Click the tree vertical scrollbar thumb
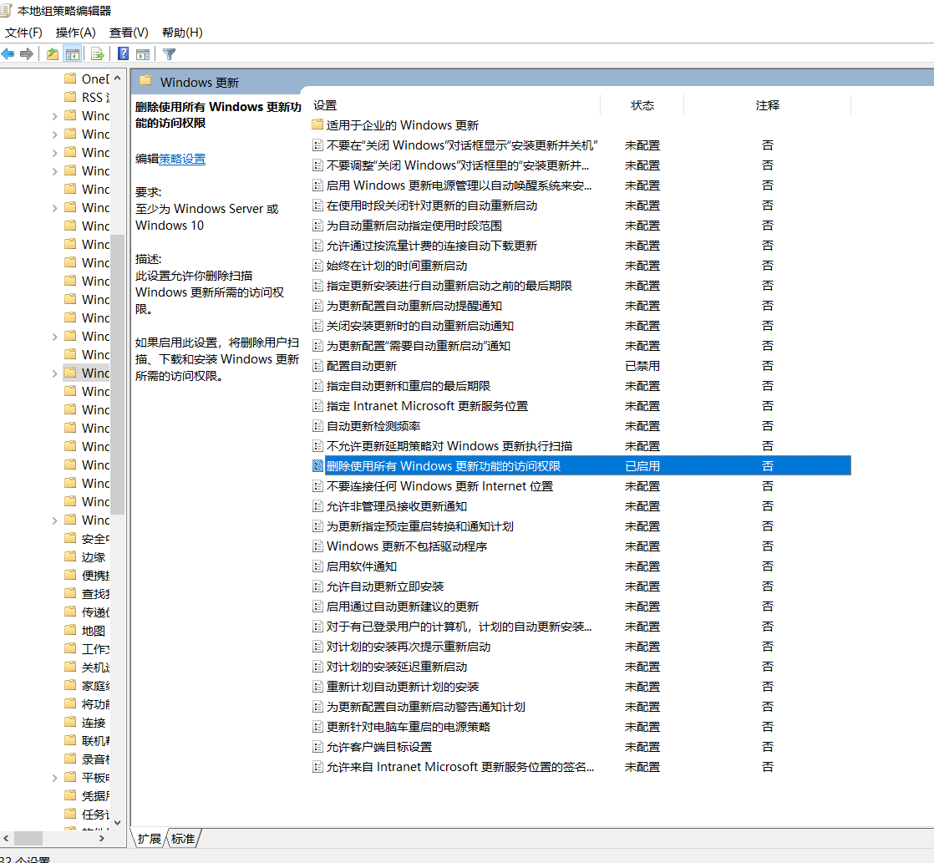934x863 pixels. (117, 374)
